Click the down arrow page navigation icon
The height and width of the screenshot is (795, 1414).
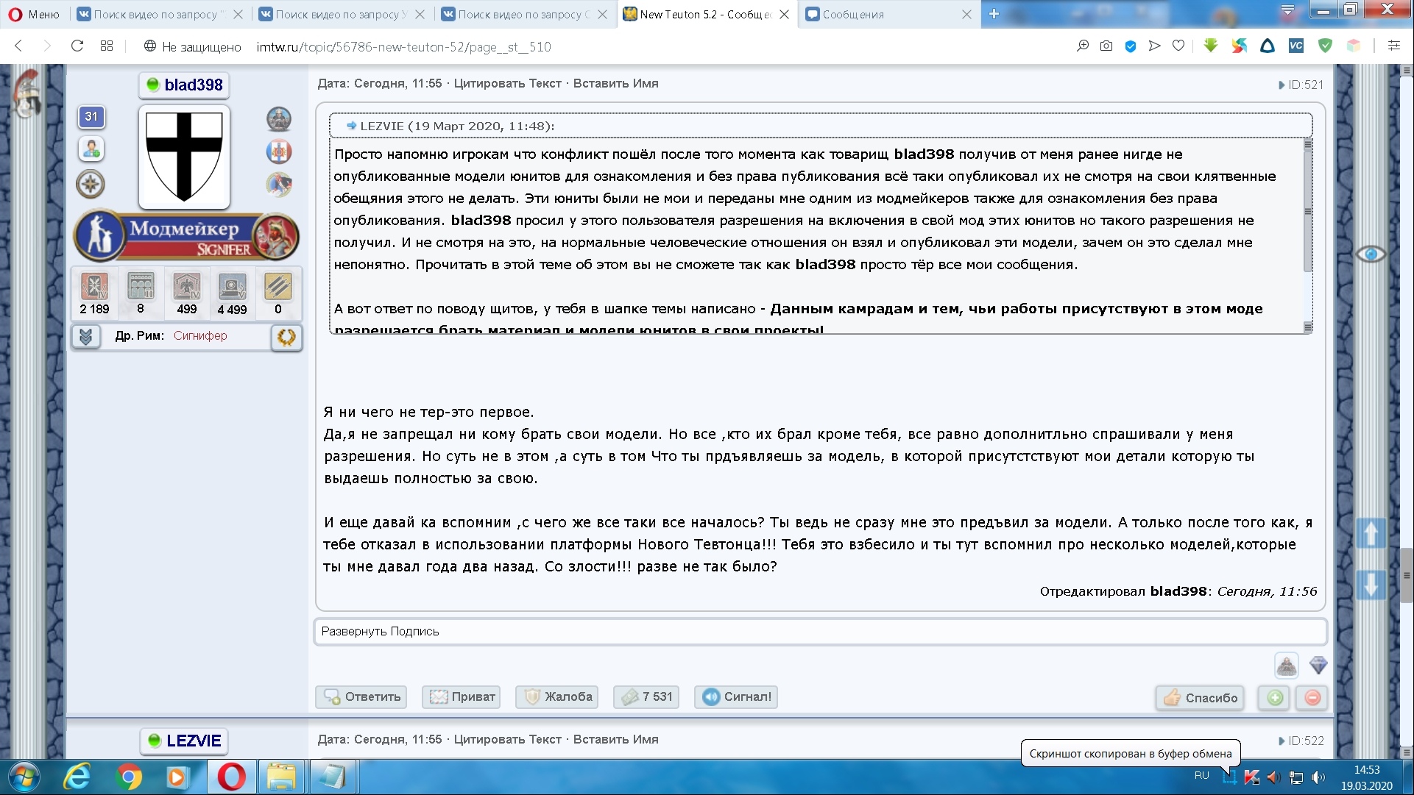[x=1371, y=585]
